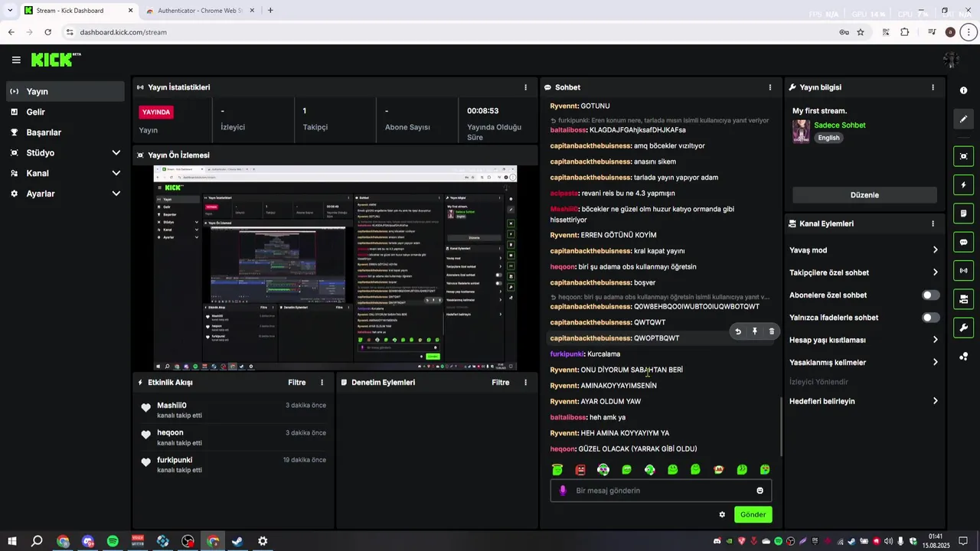Click the stream preview thumbnail
This screenshot has height=551, width=980.
(335, 268)
